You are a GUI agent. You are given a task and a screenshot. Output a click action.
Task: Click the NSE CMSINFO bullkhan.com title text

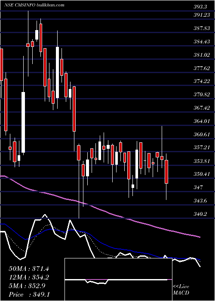(34, 5)
